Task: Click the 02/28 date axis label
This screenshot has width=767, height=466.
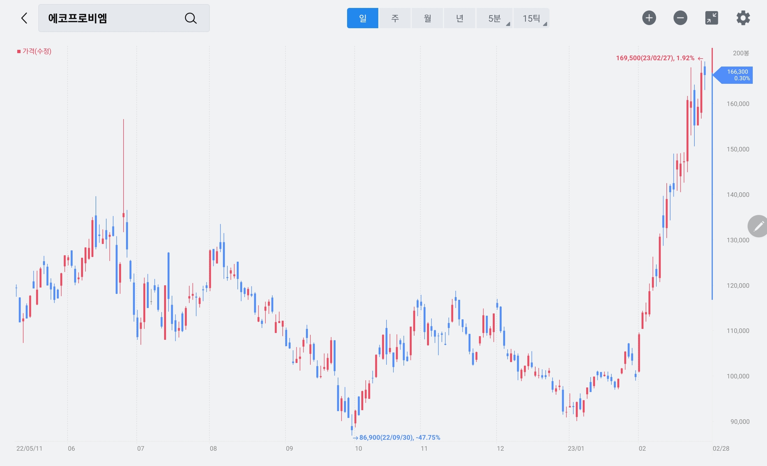Action: coord(721,448)
